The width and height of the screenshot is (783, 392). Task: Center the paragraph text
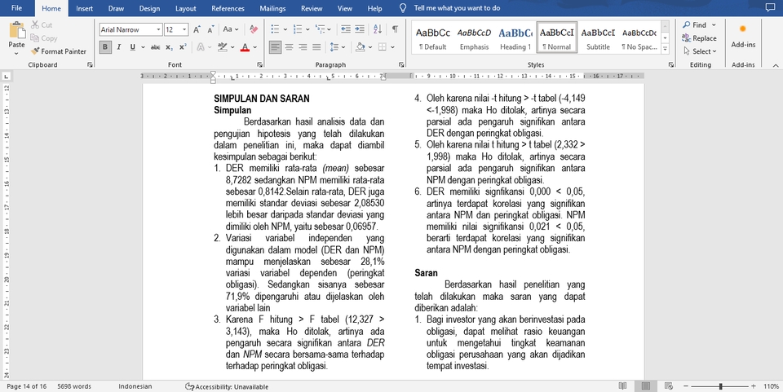click(x=289, y=47)
